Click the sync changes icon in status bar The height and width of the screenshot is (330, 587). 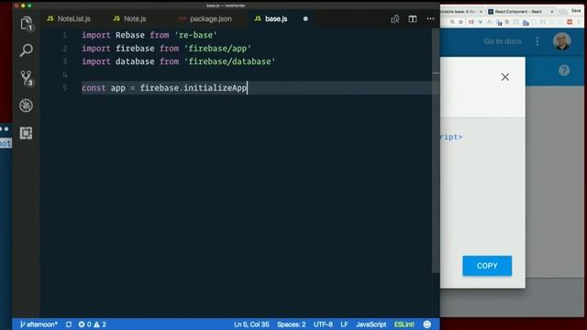(69, 324)
